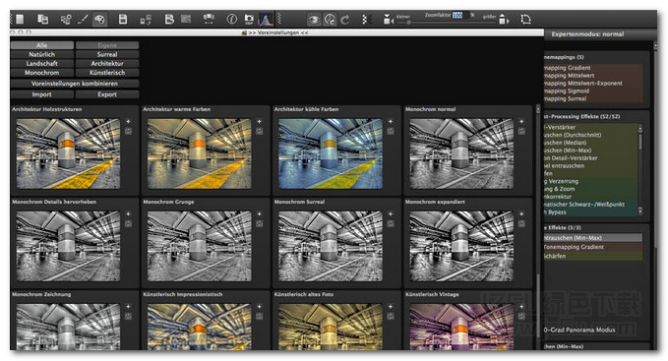
Task: Select the 'Surreal' presets category
Action: coord(107,54)
